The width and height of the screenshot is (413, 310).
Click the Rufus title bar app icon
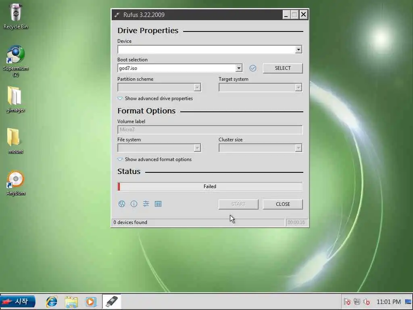tap(117, 15)
